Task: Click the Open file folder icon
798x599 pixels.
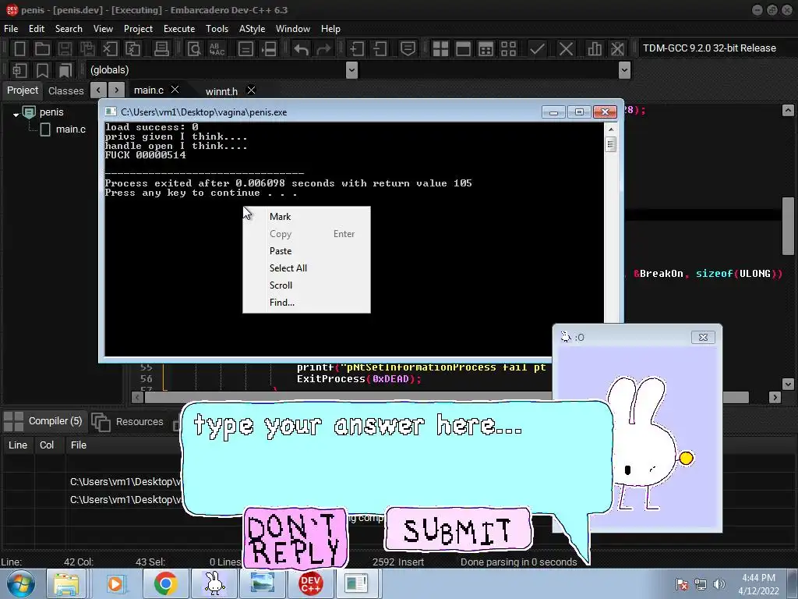Action: tap(42, 49)
